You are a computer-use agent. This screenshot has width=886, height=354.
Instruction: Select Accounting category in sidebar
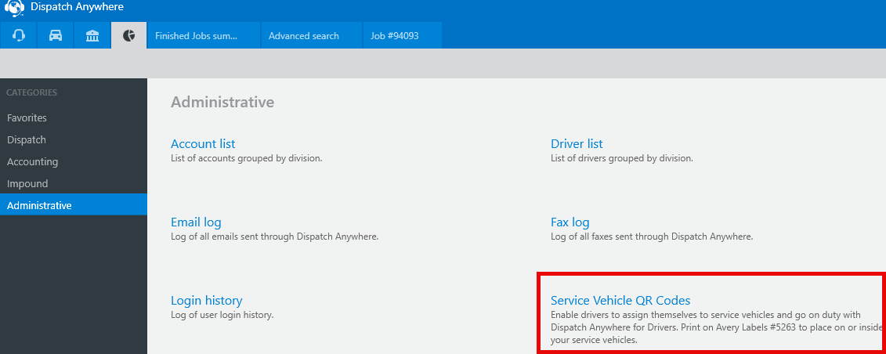74,162
